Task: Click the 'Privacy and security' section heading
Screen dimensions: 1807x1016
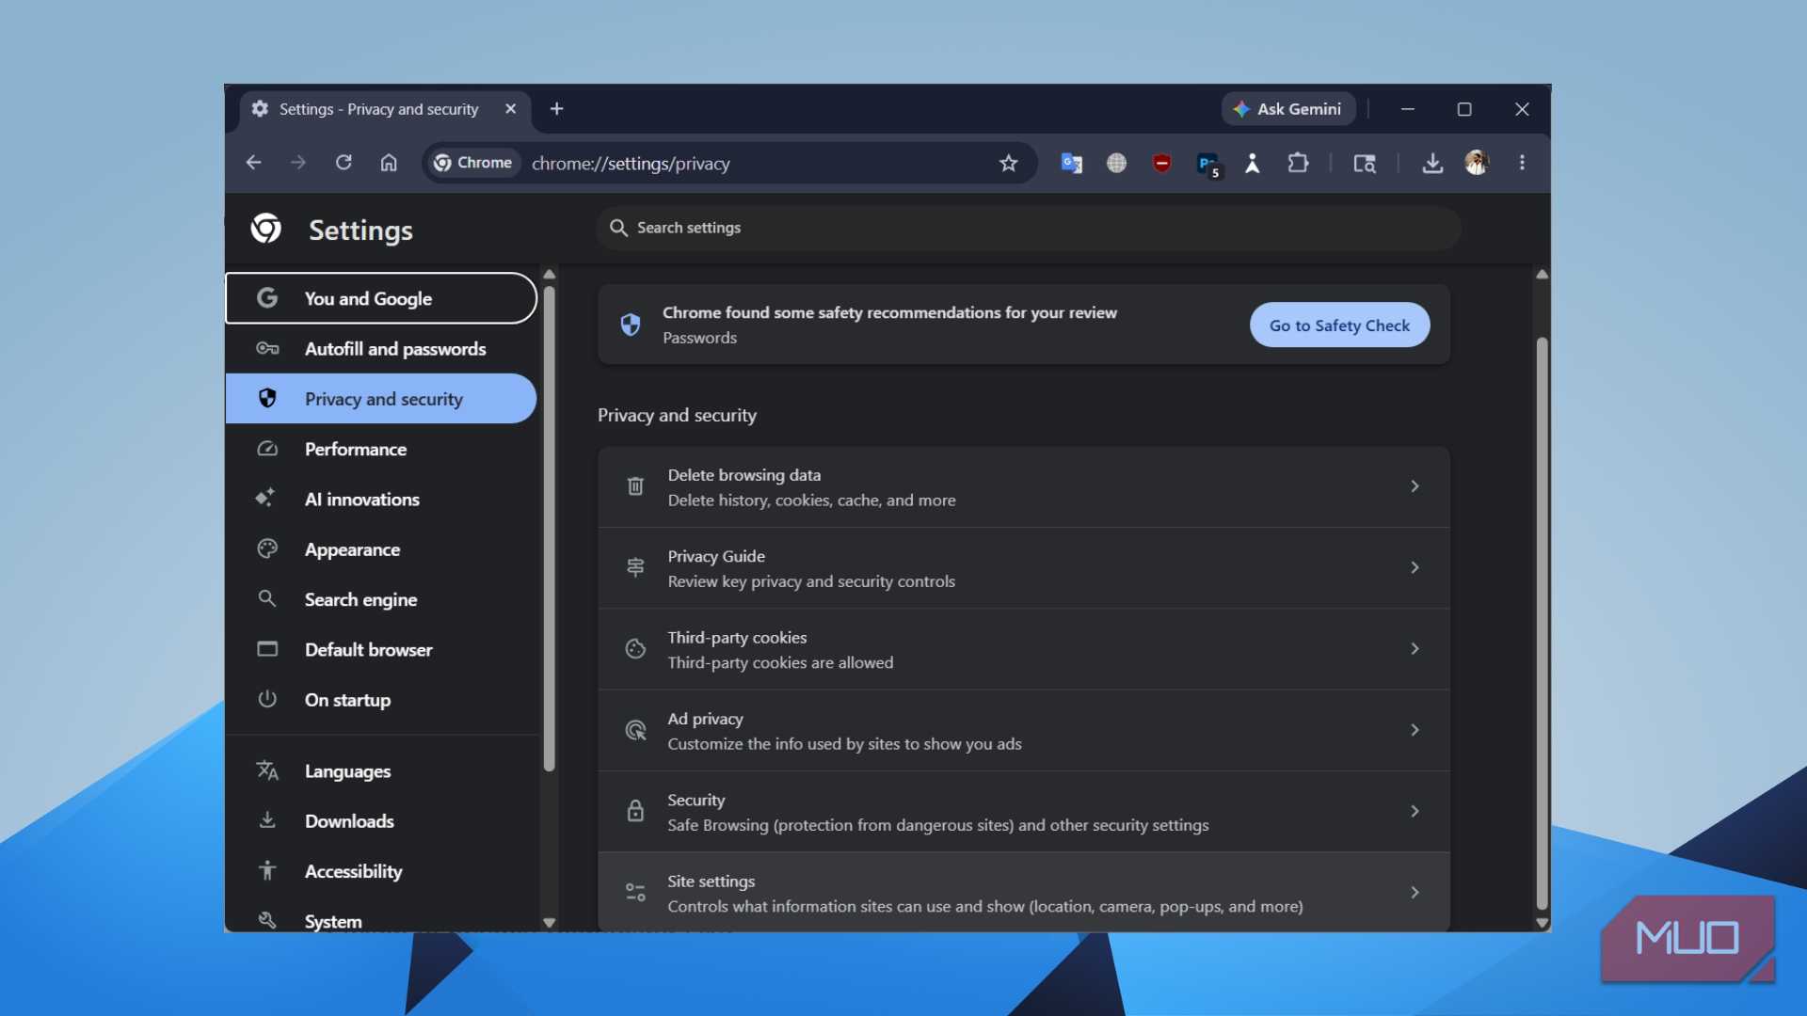Action: (677, 416)
